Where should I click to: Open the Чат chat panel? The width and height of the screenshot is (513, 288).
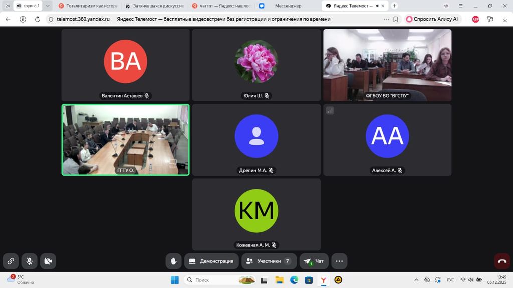[314, 261]
